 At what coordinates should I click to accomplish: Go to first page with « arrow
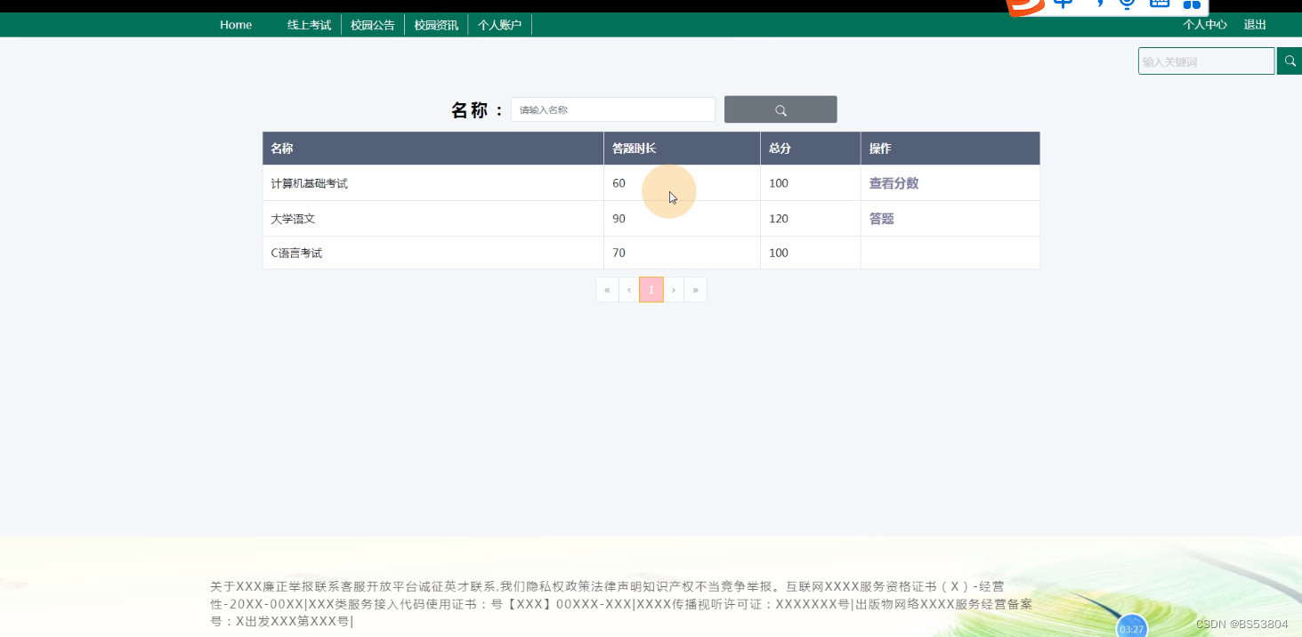[x=607, y=290]
